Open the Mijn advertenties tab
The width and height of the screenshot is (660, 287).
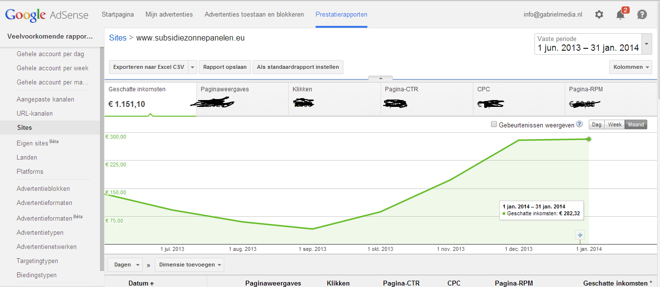tap(169, 15)
